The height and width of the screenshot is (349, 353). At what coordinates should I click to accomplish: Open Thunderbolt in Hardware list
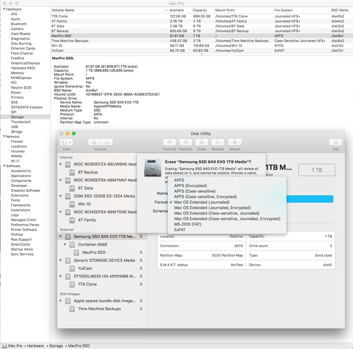(x=21, y=122)
